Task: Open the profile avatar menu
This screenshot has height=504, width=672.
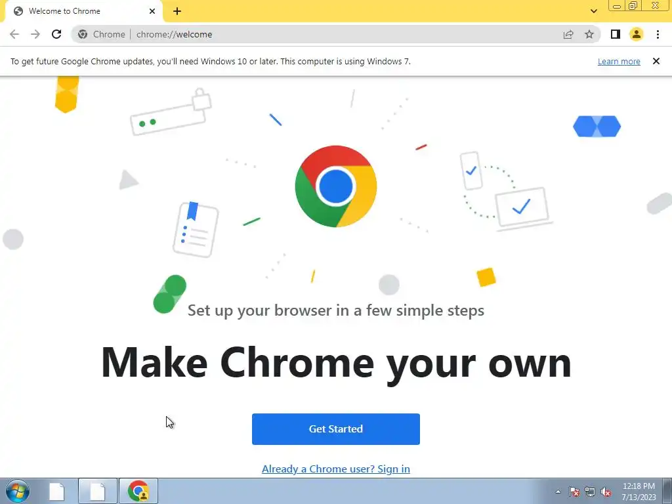Action: pos(637,34)
